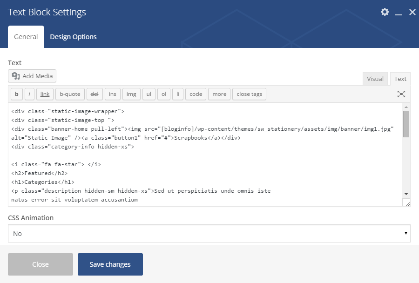The image size is (419, 283).
Task: Click the Save changes button
Action: point(110,264)
